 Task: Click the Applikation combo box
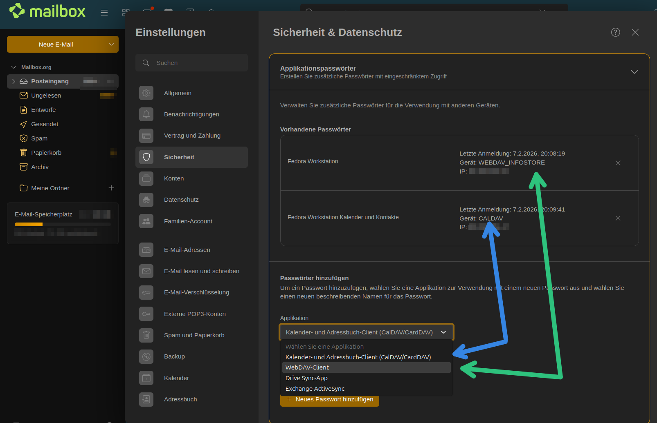pos(366,332)
